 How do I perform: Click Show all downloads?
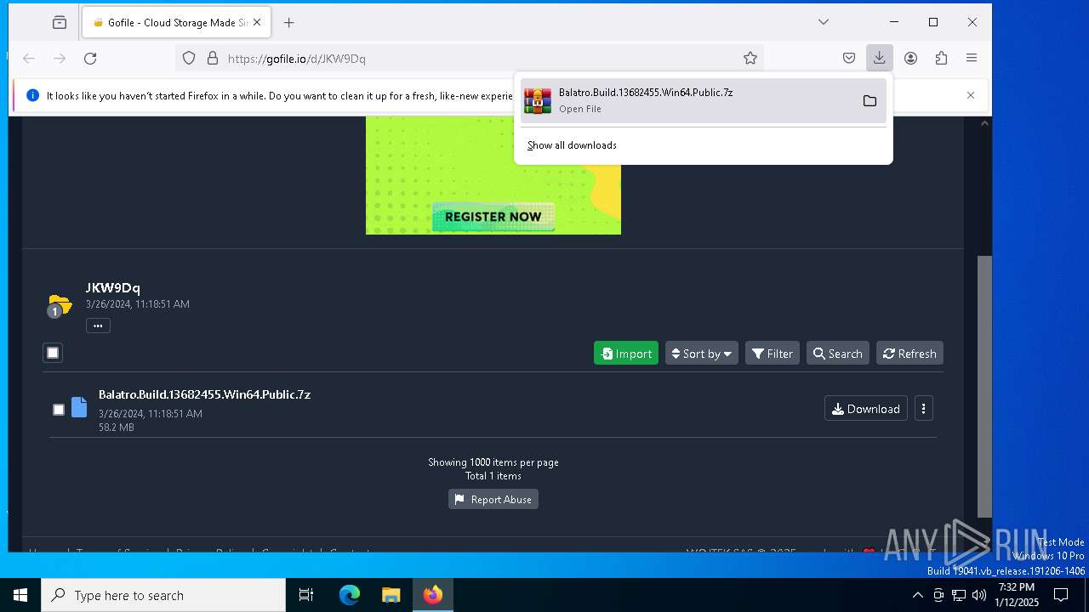pyautogui.click(x=572, y=145)
